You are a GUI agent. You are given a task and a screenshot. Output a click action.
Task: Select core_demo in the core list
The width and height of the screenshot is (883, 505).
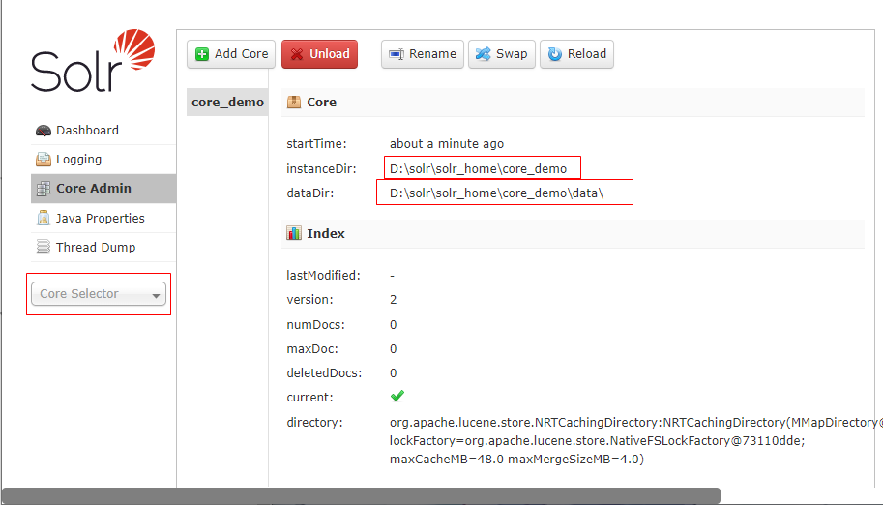[227, 102]
